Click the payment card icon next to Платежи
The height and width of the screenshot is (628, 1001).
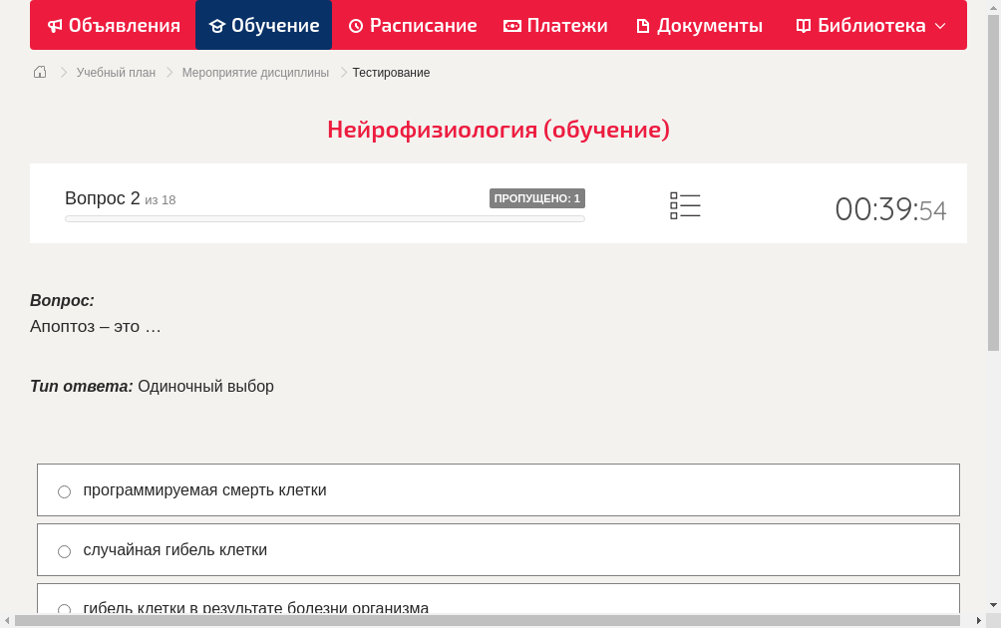(x=512, y=25)
